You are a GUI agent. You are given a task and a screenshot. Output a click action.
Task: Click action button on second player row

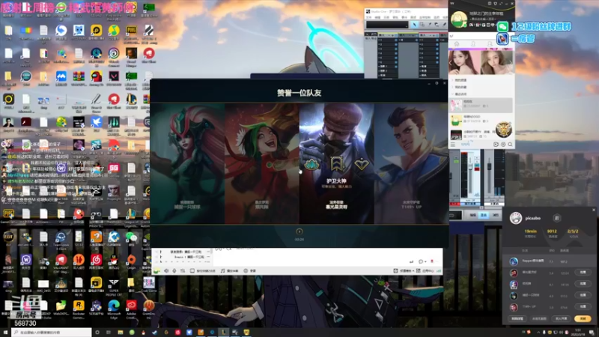point(583,272)
